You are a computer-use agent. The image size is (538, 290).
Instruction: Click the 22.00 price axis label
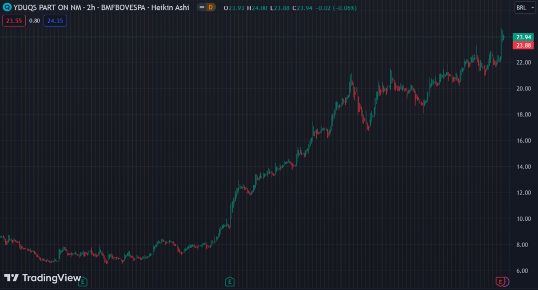tap(524, 62)
